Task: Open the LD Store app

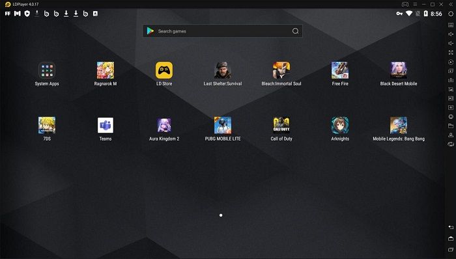Action: pos(164,70)
